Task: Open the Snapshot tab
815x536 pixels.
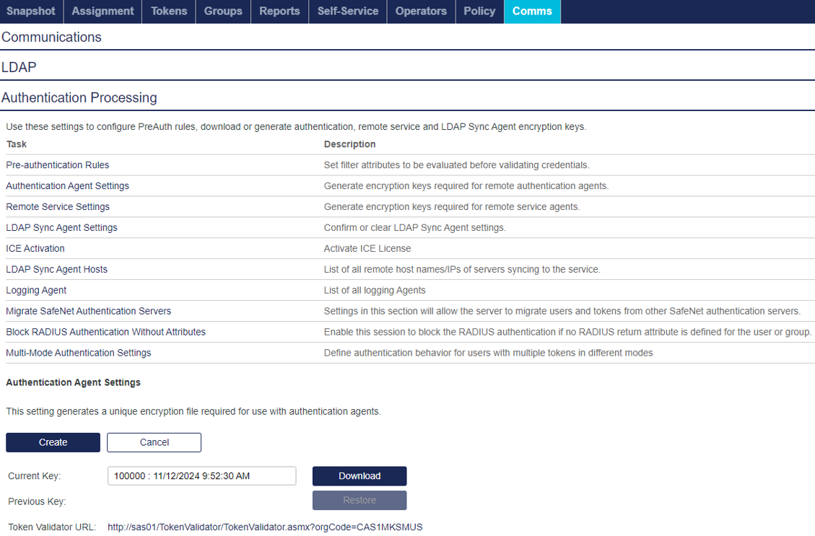Action: point(31,12)
